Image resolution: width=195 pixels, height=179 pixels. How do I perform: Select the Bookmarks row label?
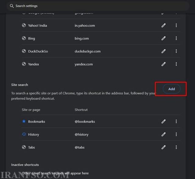(37, 121)
